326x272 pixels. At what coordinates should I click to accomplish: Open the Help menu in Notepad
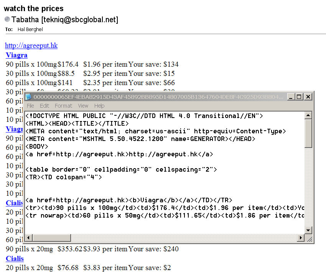(99, 106)
